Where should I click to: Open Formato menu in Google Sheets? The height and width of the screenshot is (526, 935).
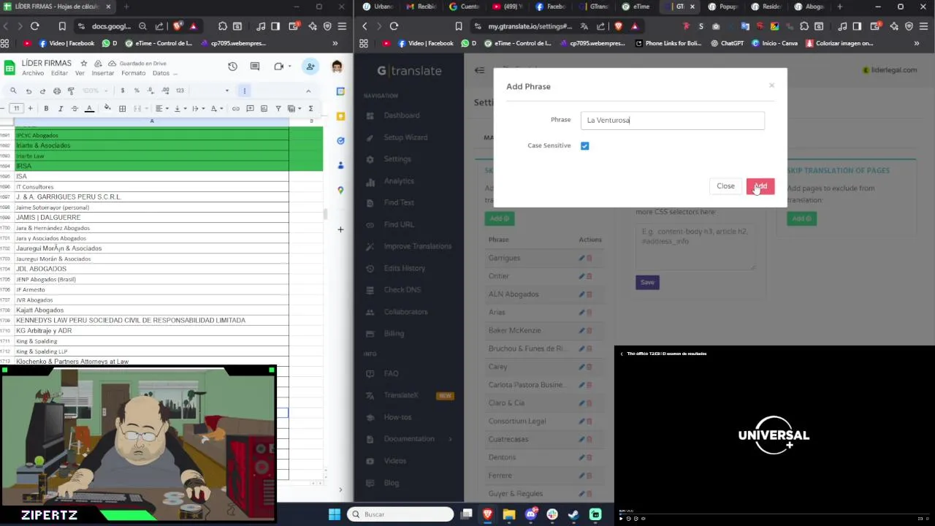[133, 73]
